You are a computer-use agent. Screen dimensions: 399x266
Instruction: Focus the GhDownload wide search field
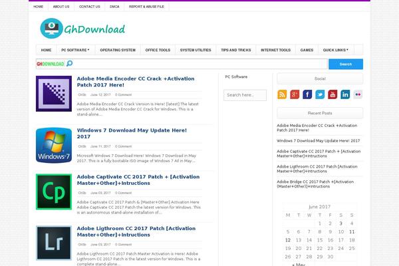point(182,64)
